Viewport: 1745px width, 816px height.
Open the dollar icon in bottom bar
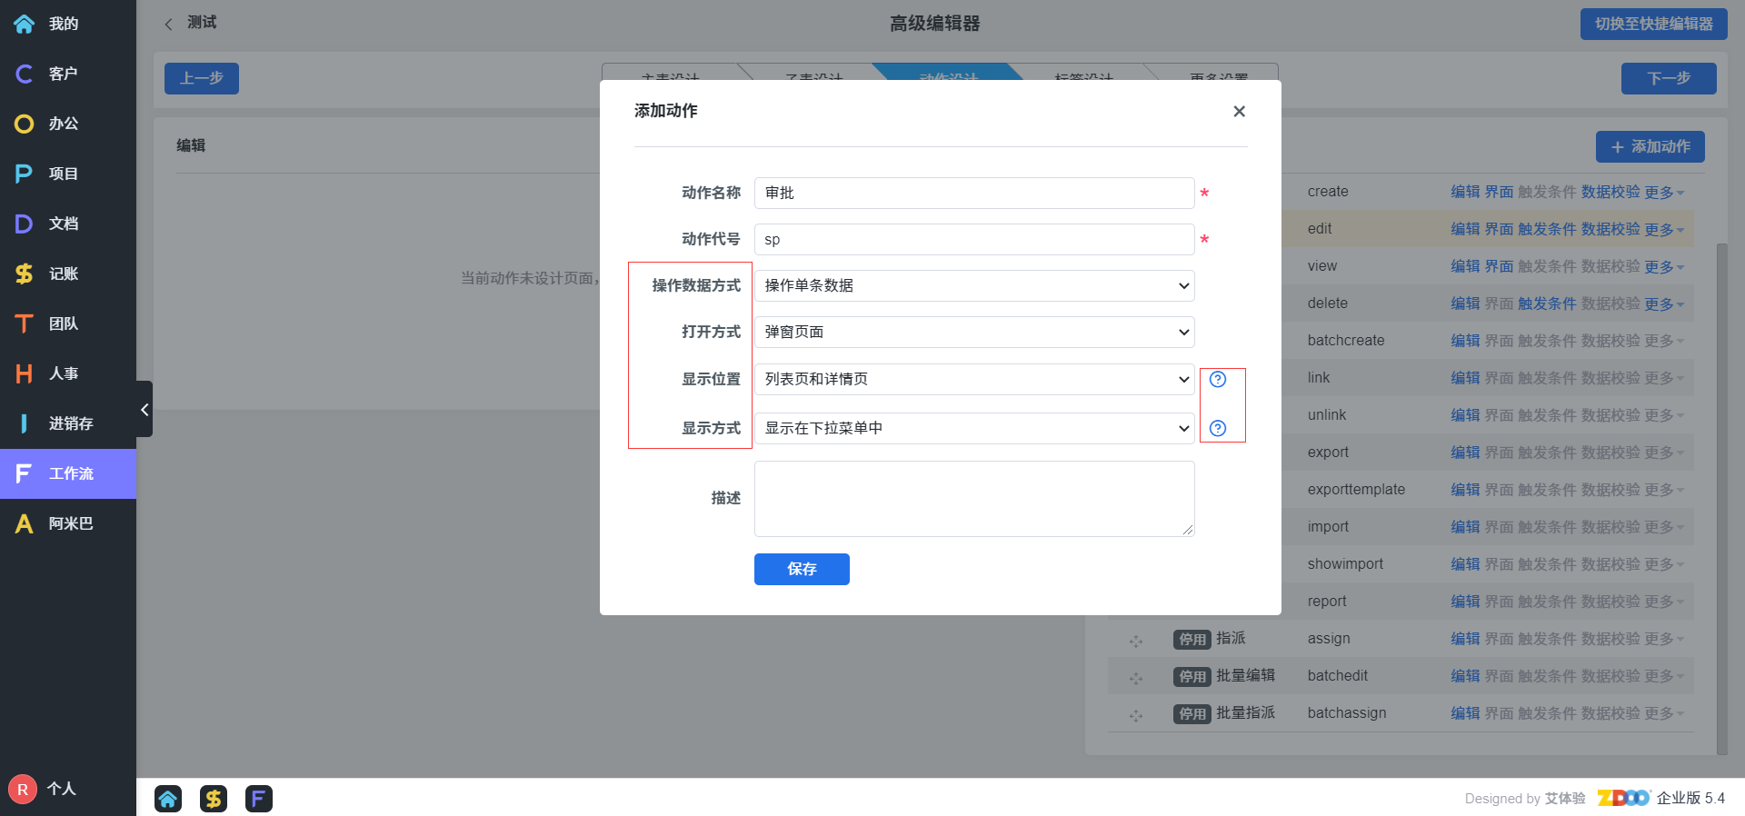pos(214,798)
